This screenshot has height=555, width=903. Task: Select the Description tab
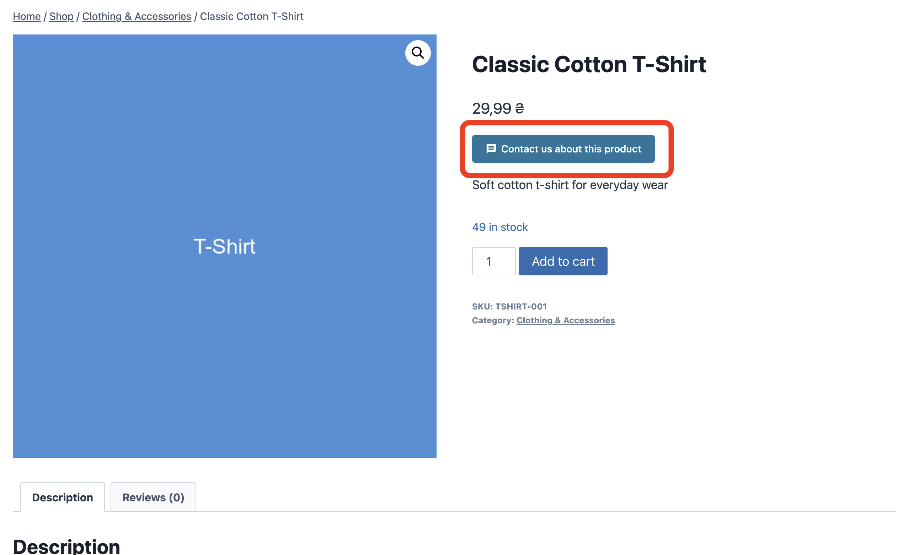pos(62,497)
